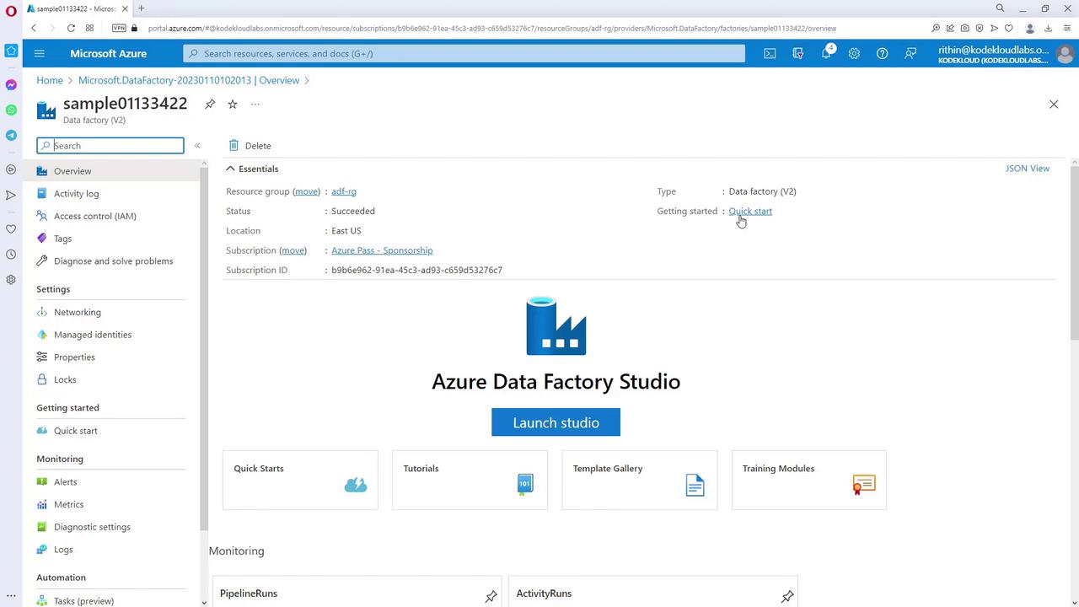The height and width of the screenshot is (607, 1079).
Task: Pin the PipelineRuns chart
Action: 491,596
